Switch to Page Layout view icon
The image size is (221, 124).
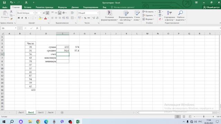184,116
